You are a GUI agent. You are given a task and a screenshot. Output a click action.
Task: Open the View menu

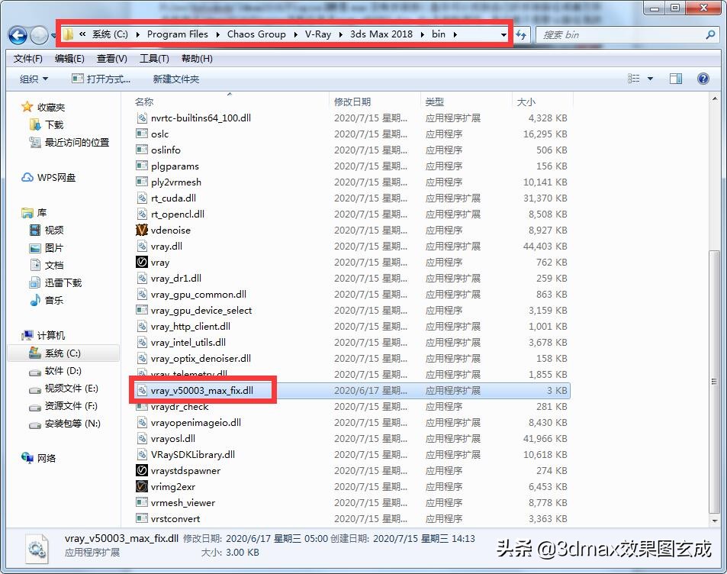pyautogui.click(x=111, y=59)
